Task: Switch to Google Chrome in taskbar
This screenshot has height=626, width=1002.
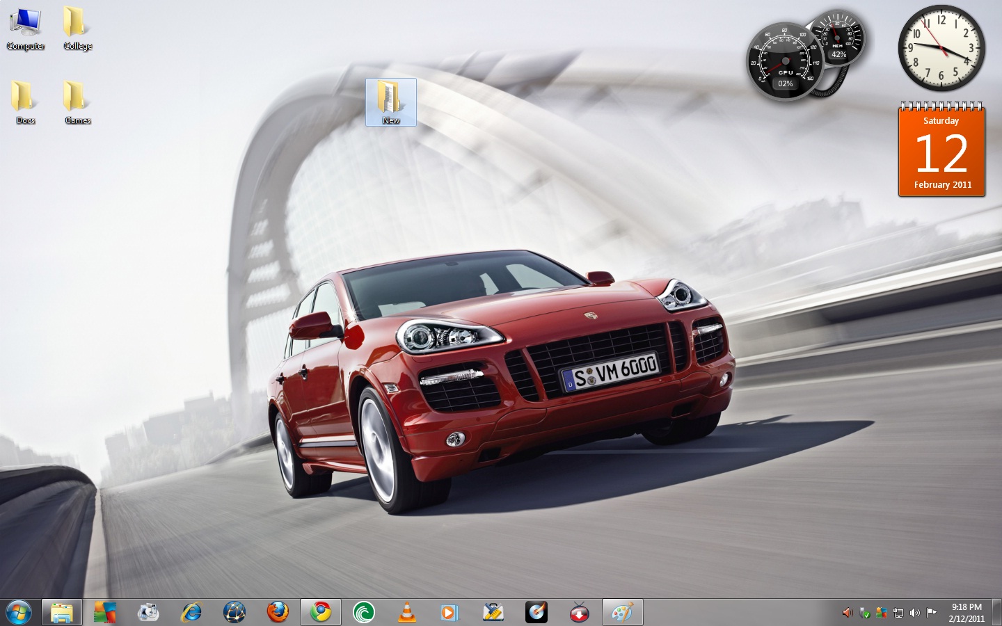Action: click(x=321, y=613)
